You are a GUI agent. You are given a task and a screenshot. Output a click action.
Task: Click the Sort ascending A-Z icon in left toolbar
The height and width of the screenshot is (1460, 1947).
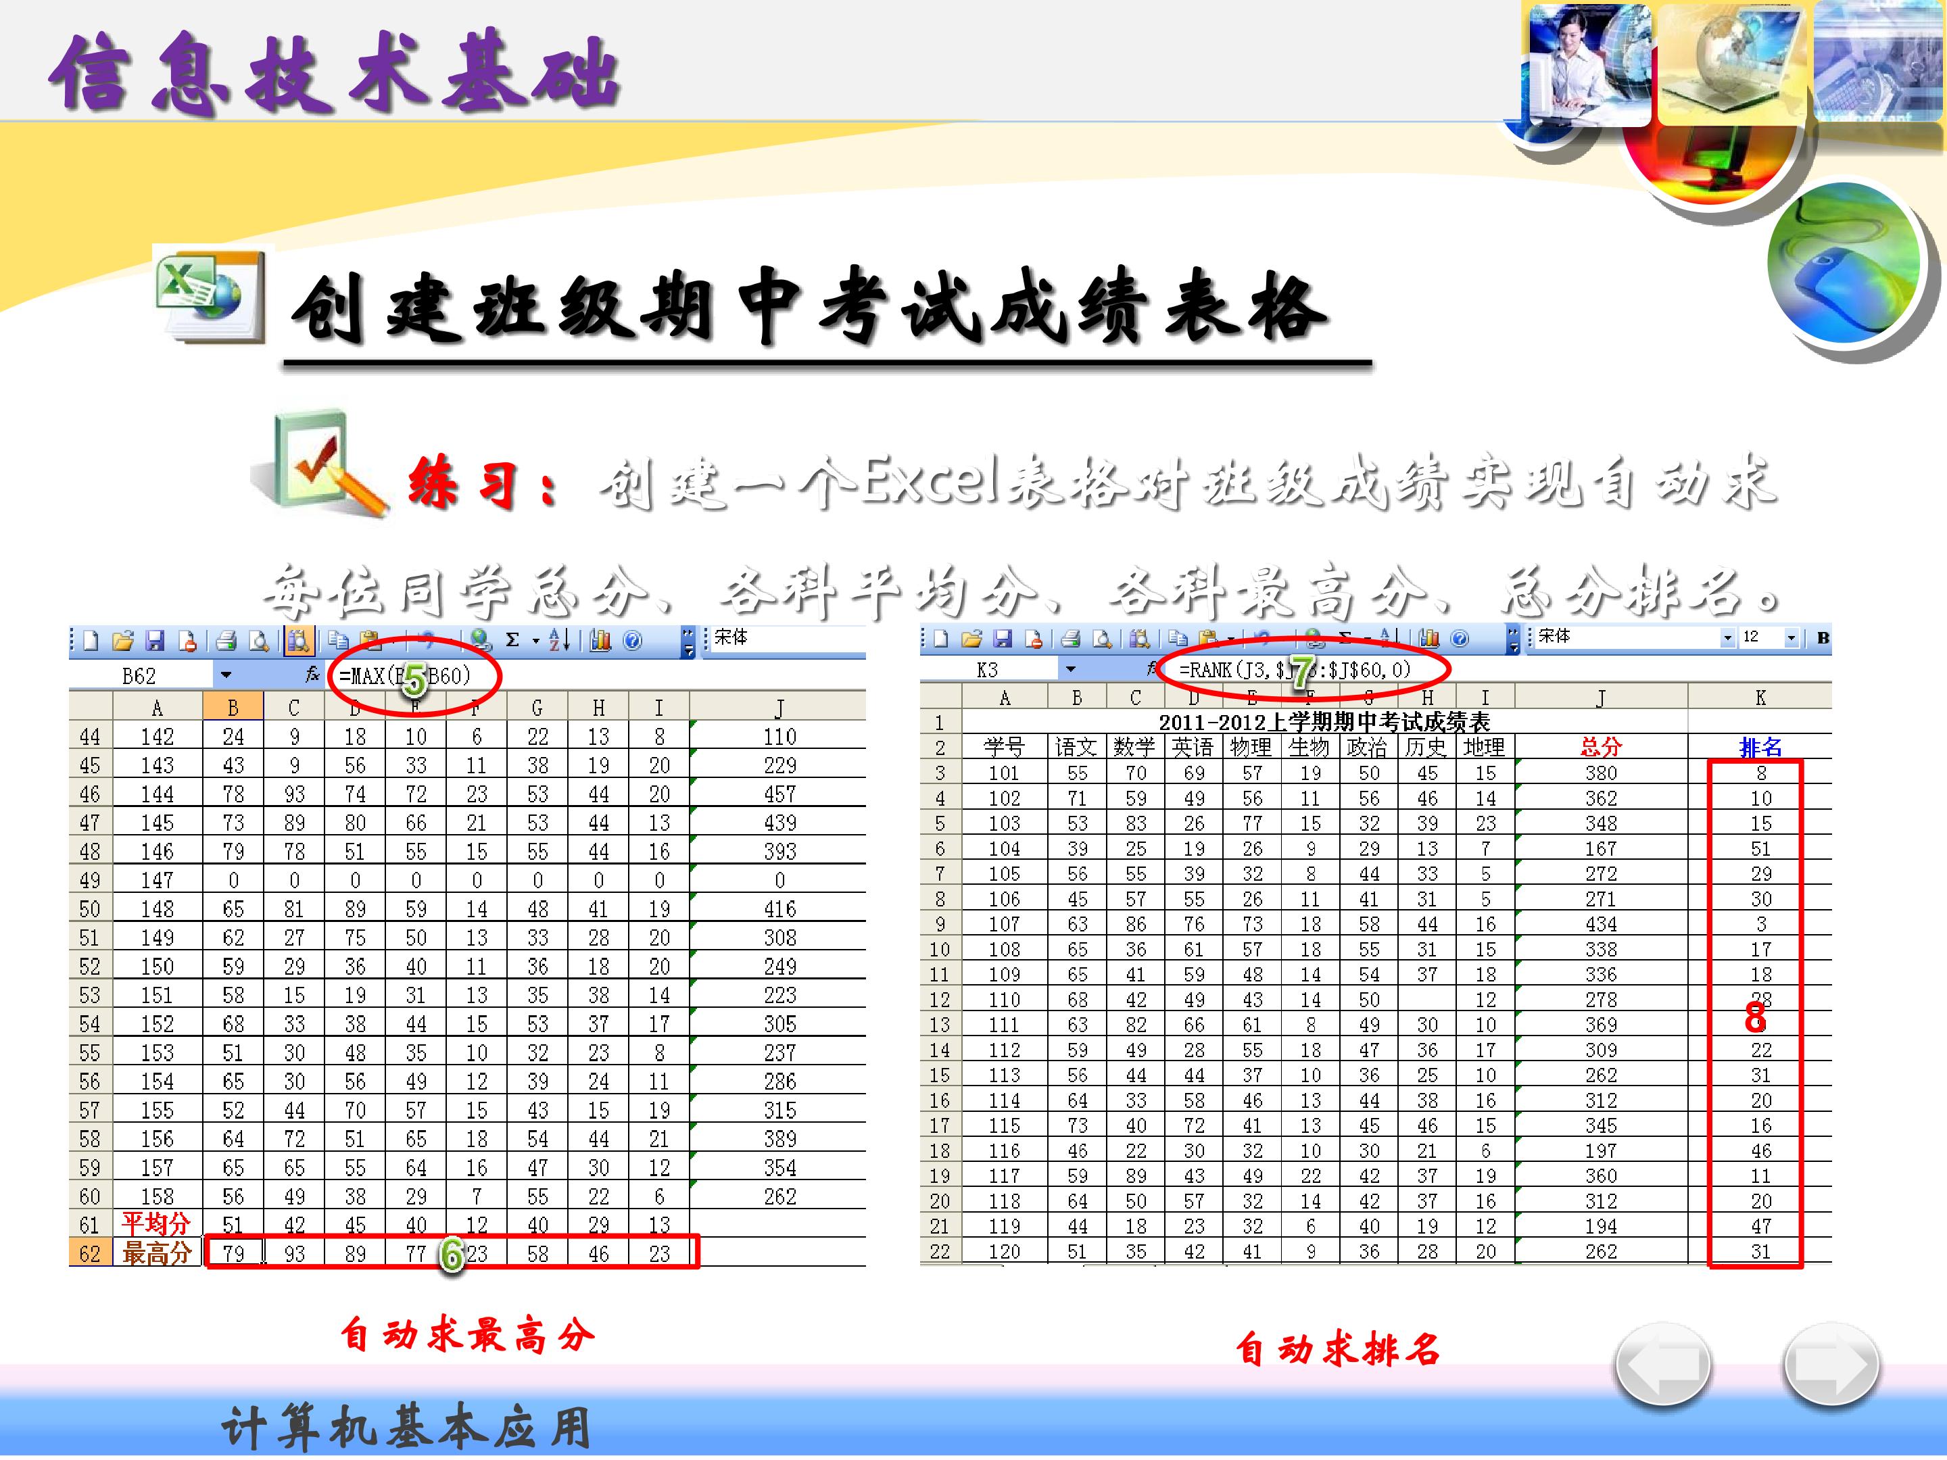(x=560, y=641)
